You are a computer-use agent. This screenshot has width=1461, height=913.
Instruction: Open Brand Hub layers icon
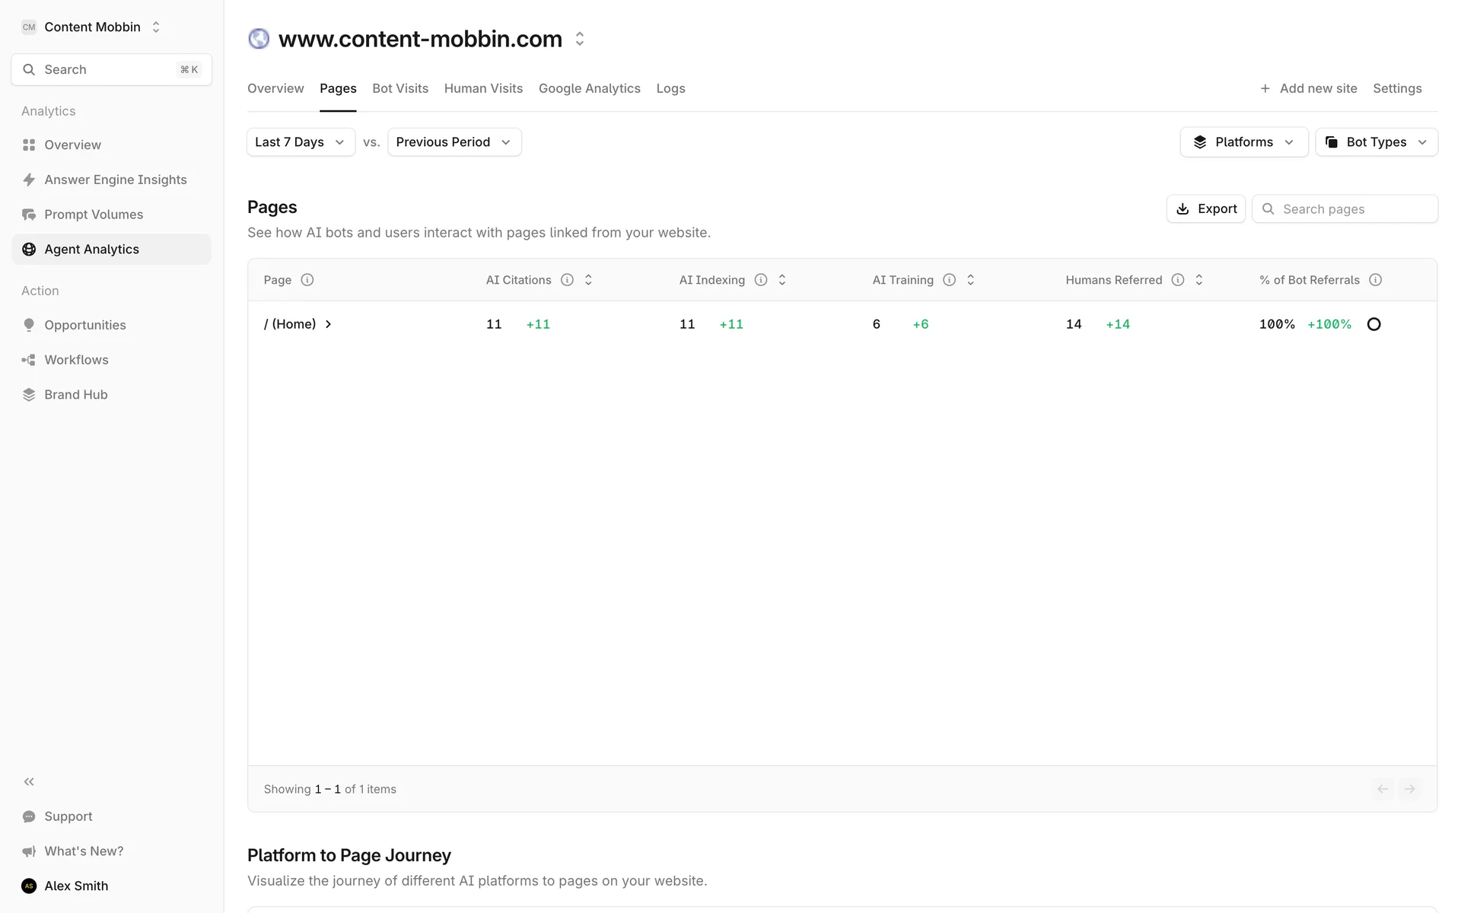(29, 395)
